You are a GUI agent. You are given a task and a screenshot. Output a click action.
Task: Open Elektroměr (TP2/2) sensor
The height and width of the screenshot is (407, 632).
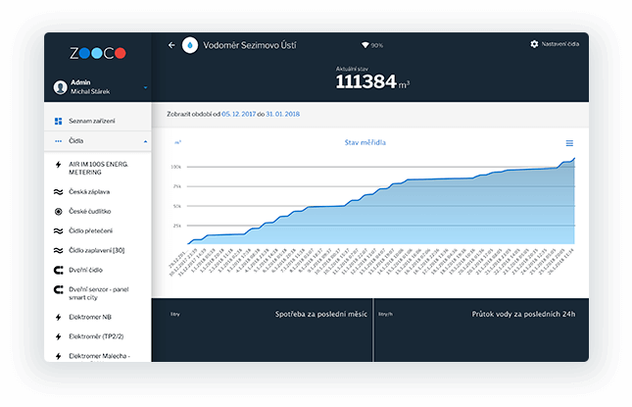click(x=98, y=336)
